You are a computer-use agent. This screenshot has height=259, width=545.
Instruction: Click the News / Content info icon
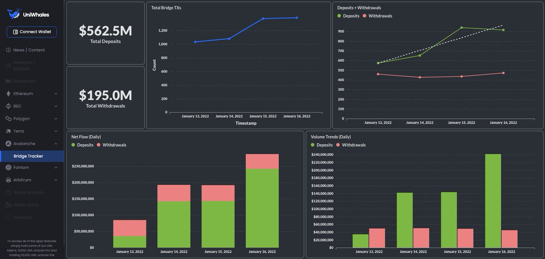(x=8, y=50)
